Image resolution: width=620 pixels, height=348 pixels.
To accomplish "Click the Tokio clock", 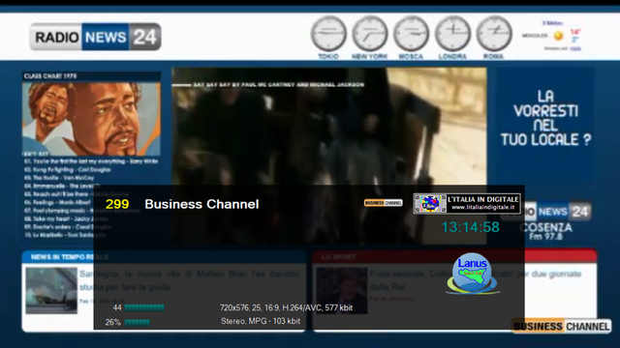I will (x=328, y=34).
